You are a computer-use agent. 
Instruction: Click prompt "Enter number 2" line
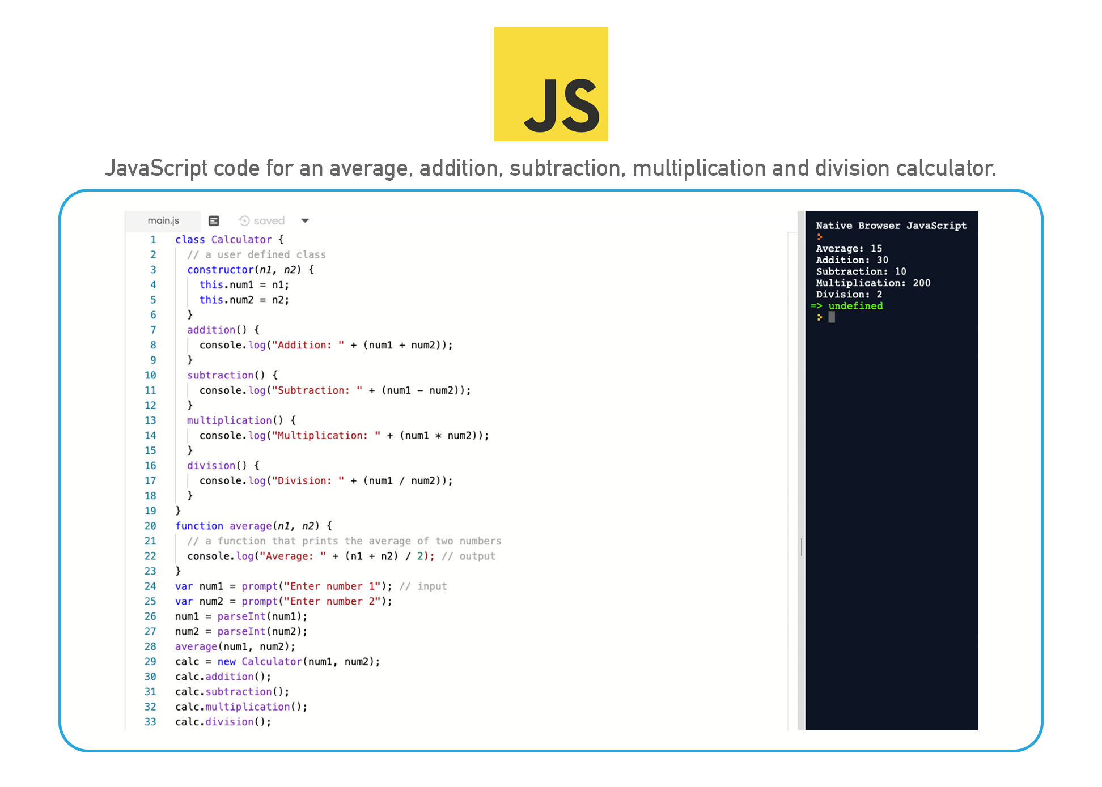point(283,601)
